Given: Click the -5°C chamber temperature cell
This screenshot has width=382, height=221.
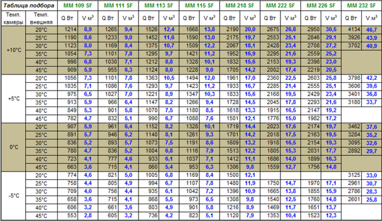Looking at the screenshot, I should pyautogui.click(x=14, y=196).
